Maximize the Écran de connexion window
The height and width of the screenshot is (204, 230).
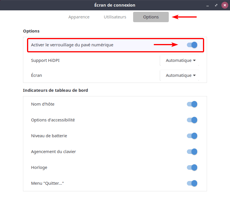pyautogui.click(x=216, y=5)
